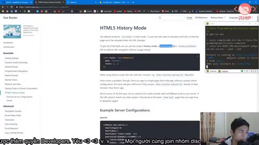Select node.exe tab in Cmder window
Viewport: 259px width, 145px height.
212,71
